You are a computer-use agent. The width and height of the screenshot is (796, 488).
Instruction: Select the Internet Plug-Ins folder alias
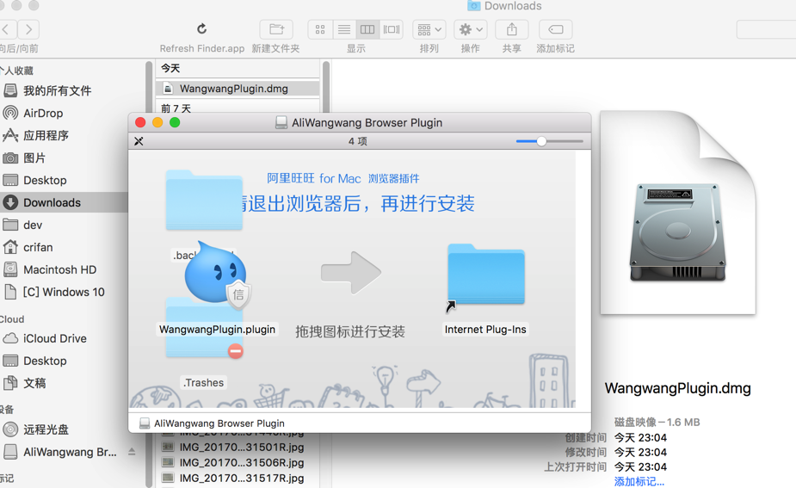click(x=486, y=275)
